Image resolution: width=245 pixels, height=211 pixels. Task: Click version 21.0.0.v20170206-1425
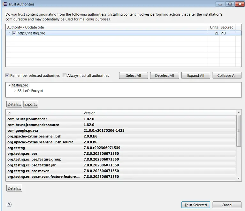click(104, 130)
